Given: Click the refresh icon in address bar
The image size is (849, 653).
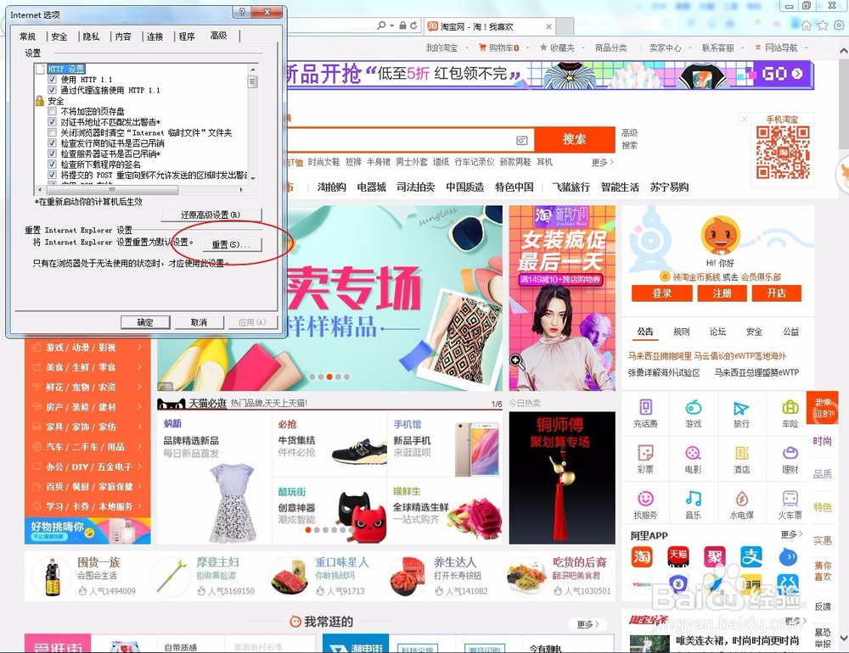Looking at the screenshot, I should tap(413, 25).
